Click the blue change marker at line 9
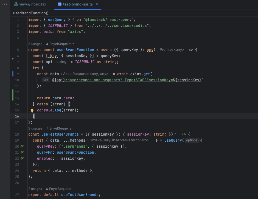The image size is (258, 199). pyautogui.click(x=13, y=74)
